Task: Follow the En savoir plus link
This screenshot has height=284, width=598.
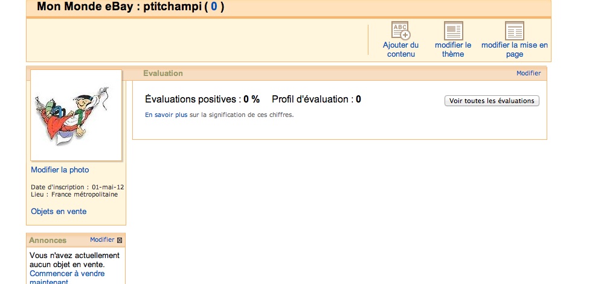Action: coord(166,115)
